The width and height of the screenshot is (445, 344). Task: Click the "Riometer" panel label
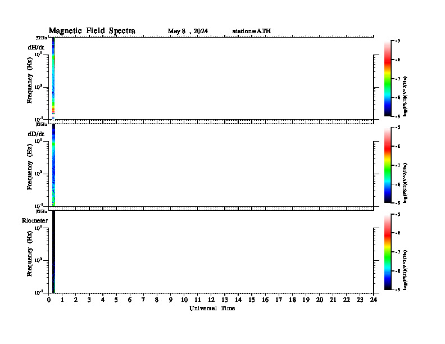pos(35,220)
